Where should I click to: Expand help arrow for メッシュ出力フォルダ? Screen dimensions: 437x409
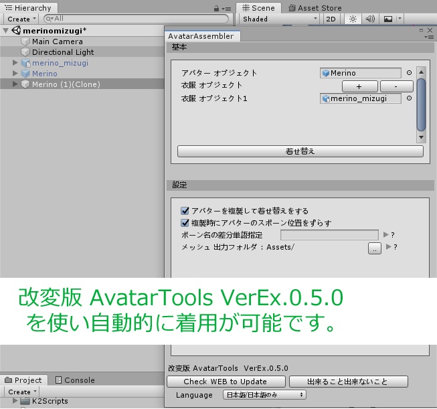[x=389, y=247]
